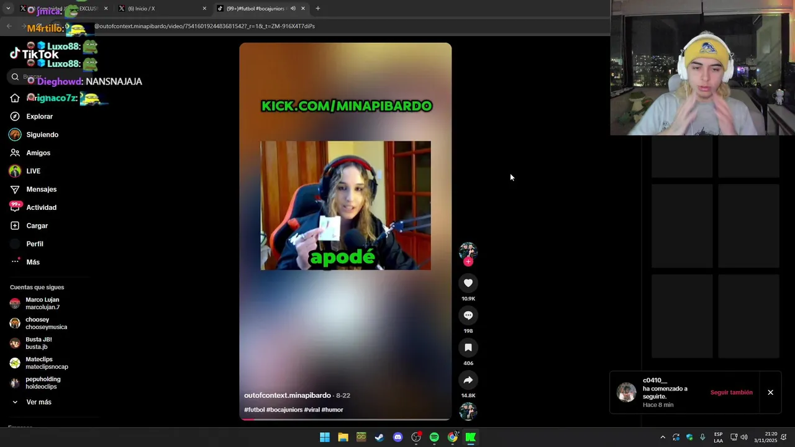The height and width of the screenshot is (447, 795).
Task: Open the clock showing 21:20
Action: pyautogui.click(x=765, y=437)
